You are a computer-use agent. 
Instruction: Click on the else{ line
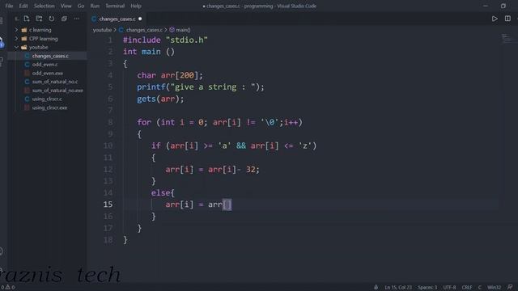point(163,192)
